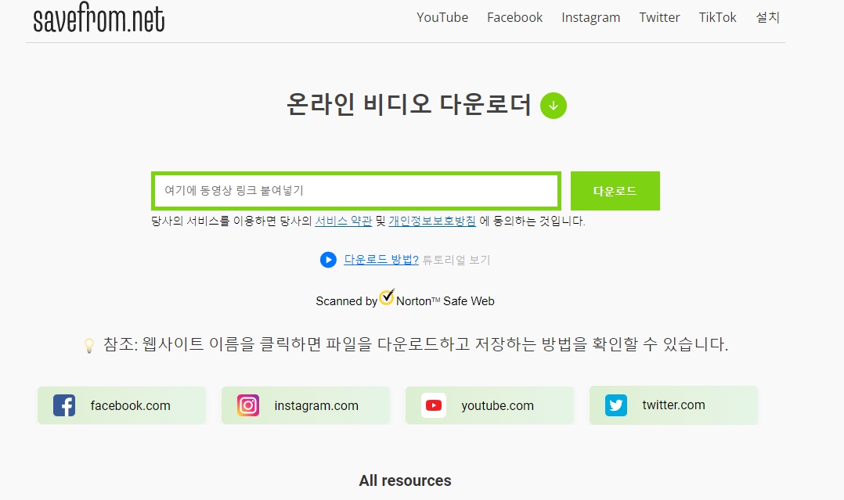Select the youtube.com card

[x=489, y=405]
